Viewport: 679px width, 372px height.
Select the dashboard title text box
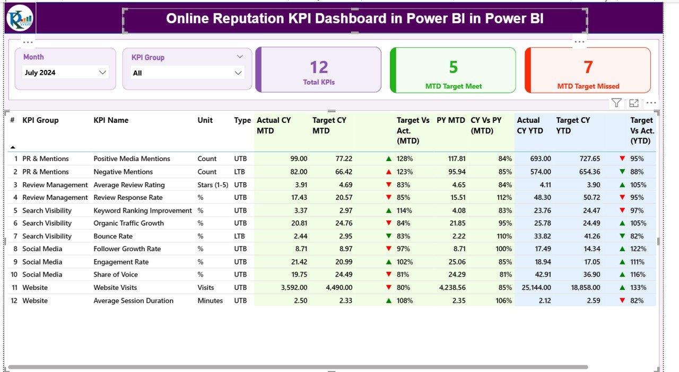[354, 19]
